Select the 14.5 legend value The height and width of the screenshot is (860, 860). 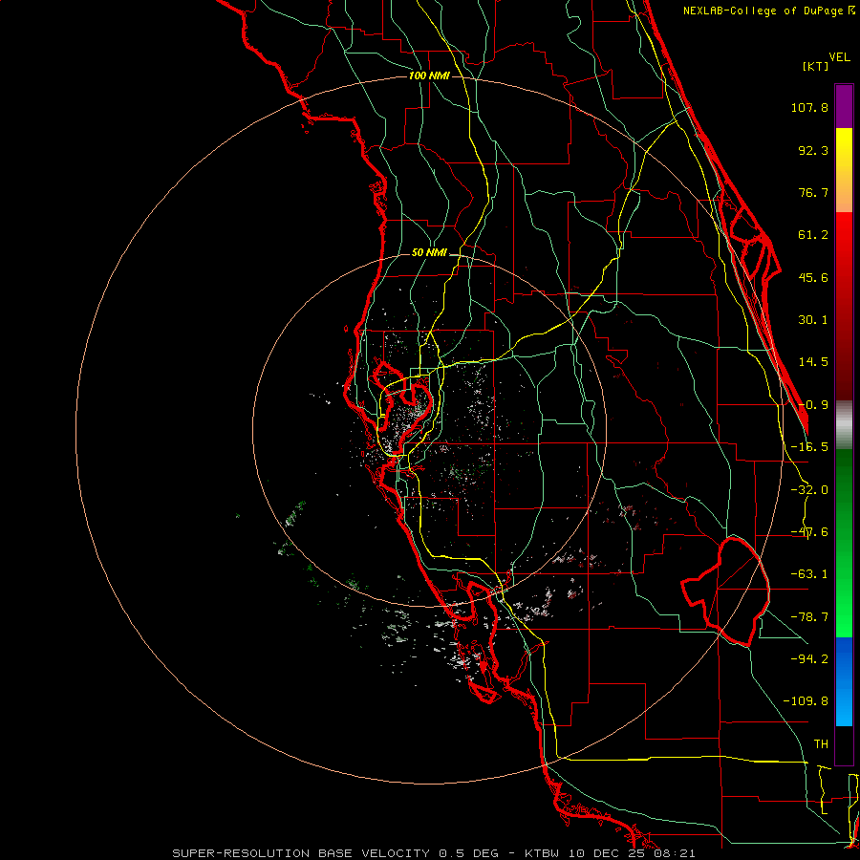[813, 362]
